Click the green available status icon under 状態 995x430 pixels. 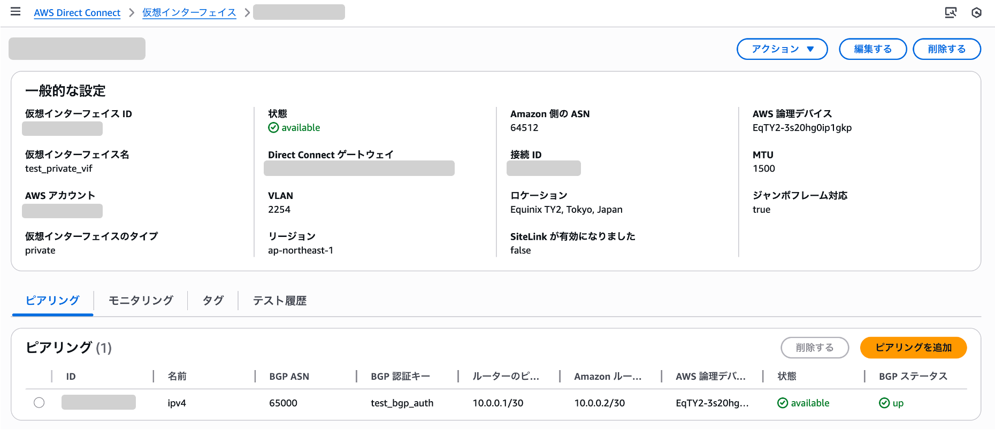click(273, 127)
